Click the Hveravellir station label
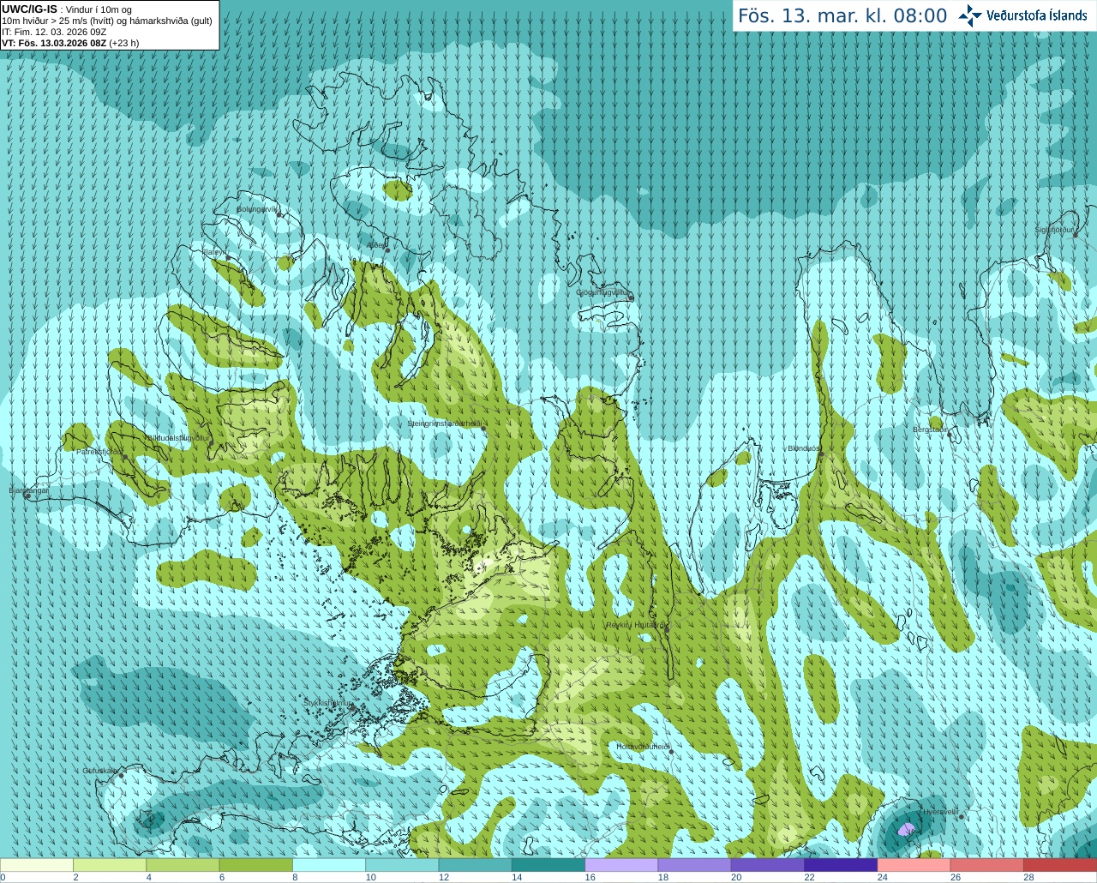1097x883 pixels. tap(940, 811)
